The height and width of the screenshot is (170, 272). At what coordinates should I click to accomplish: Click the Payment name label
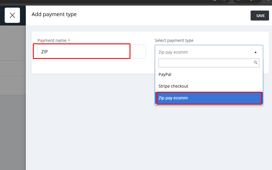52,40
